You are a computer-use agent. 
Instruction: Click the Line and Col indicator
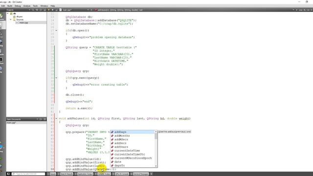pos(305,10)
